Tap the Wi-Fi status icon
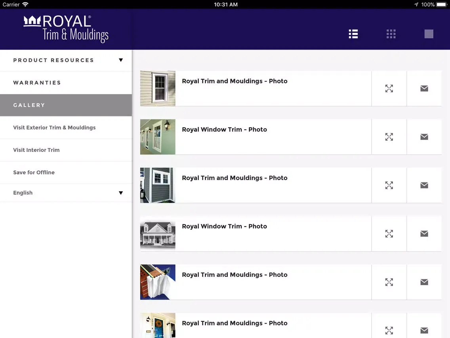450x338 pixels. [x=25, y=4]
